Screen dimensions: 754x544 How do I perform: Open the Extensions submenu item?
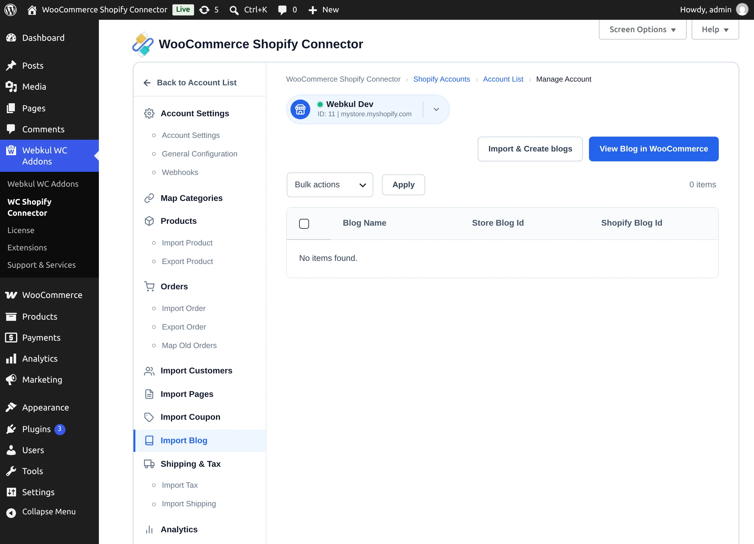point(27,248)
